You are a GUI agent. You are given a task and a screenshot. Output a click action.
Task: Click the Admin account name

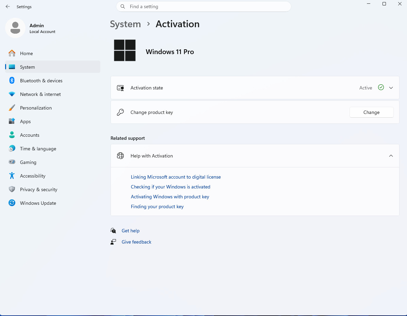(x=37, y=26)
